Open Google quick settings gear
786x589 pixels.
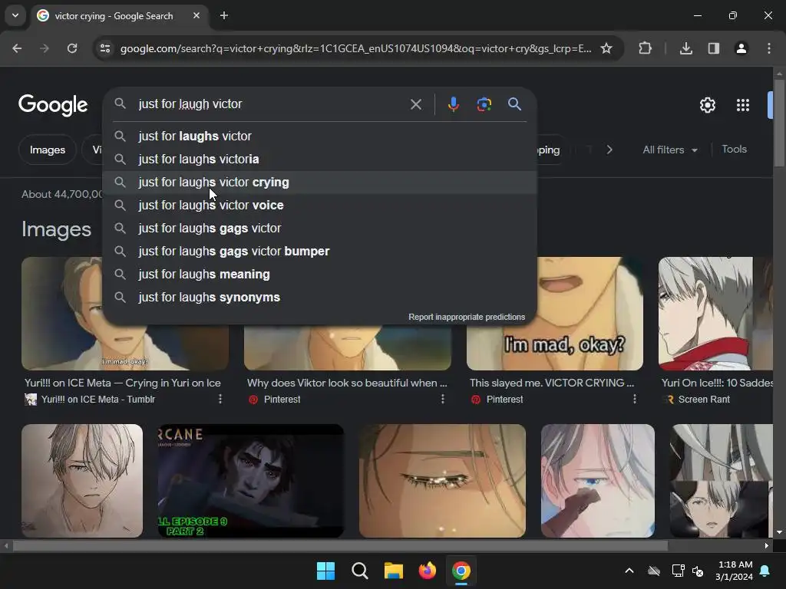coord(707,105)
